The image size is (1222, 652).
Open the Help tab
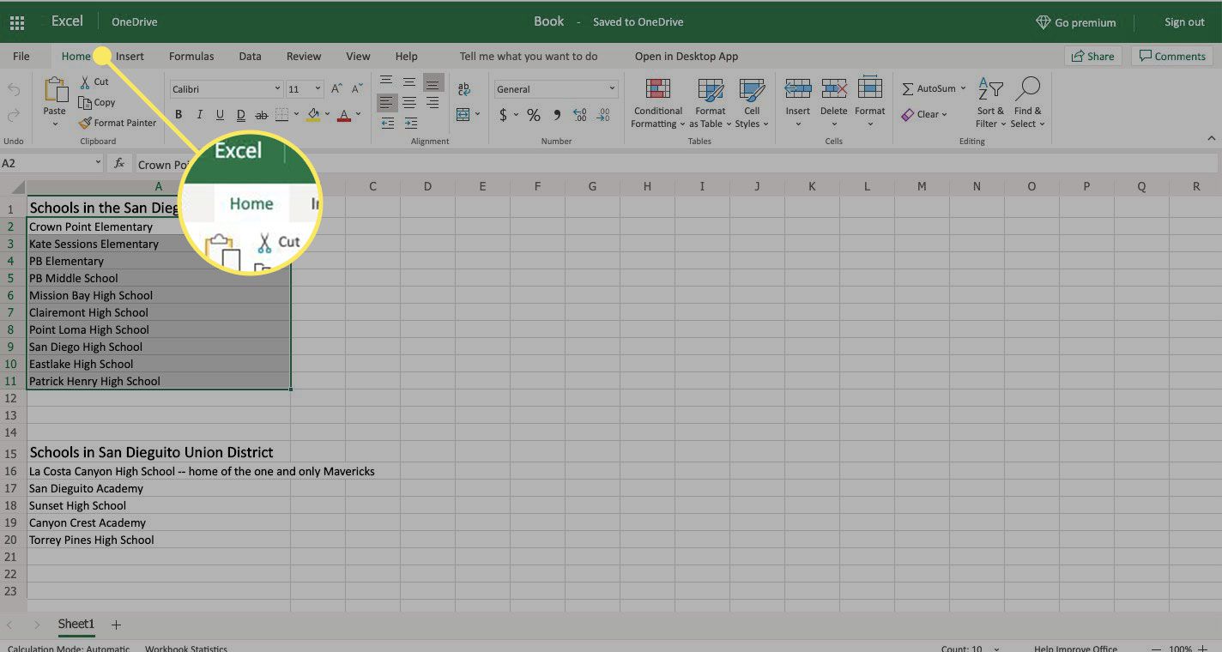407,57
